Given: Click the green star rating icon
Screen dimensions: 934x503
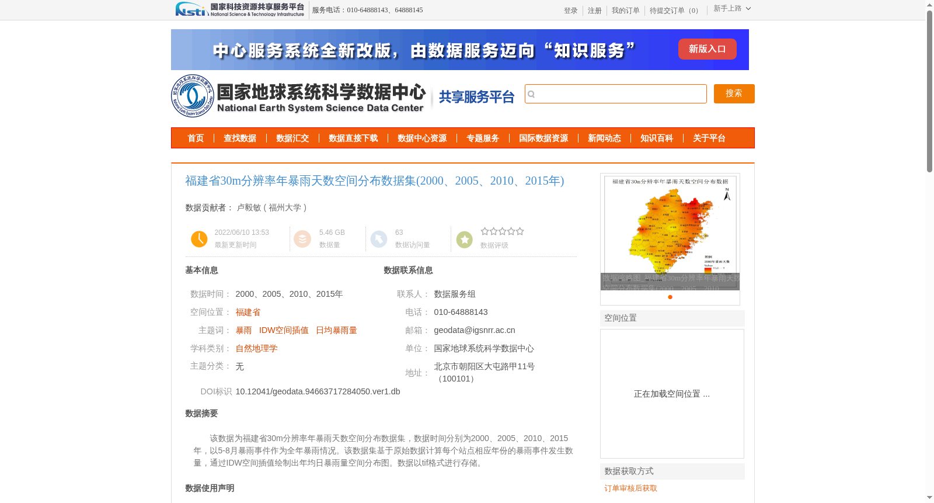Looking at the screenshot, I should pos(465,240).
